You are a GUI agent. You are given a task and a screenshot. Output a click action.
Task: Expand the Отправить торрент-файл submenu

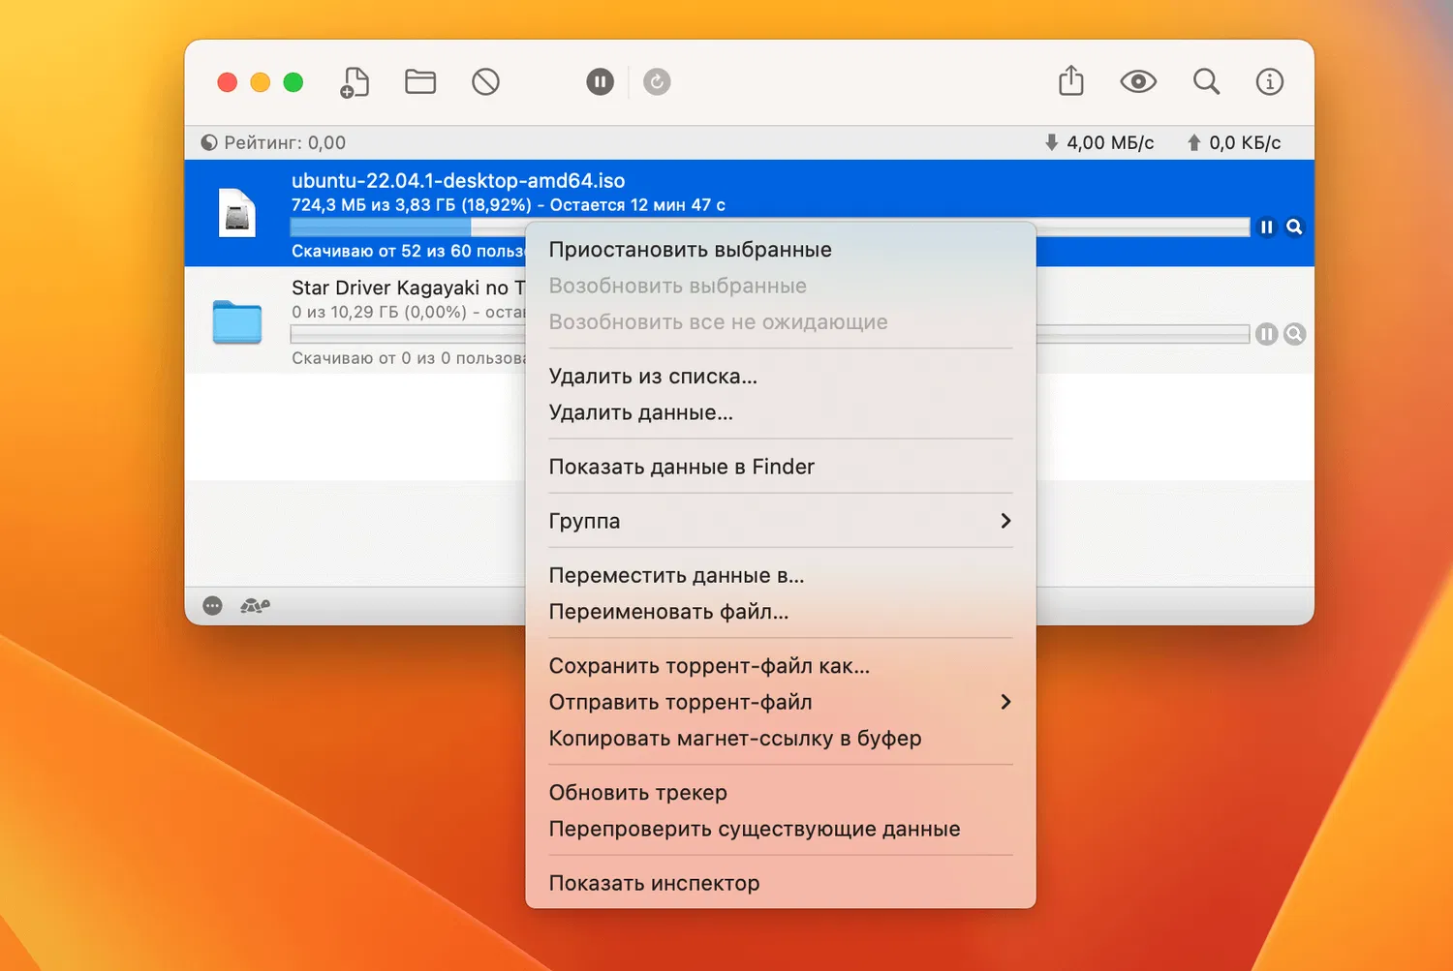pyautogui.click(x=781, y=702)
